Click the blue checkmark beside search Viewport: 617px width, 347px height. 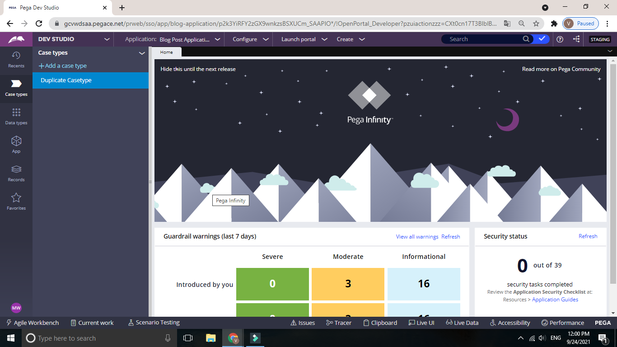pyautogui.click(x=542, y=39)
